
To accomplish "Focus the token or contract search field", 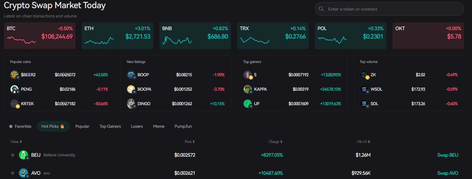I will 392,9.
